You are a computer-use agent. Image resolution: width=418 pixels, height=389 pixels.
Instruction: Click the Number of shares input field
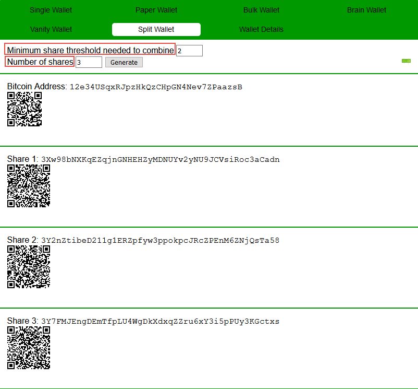tap(89, 63)
